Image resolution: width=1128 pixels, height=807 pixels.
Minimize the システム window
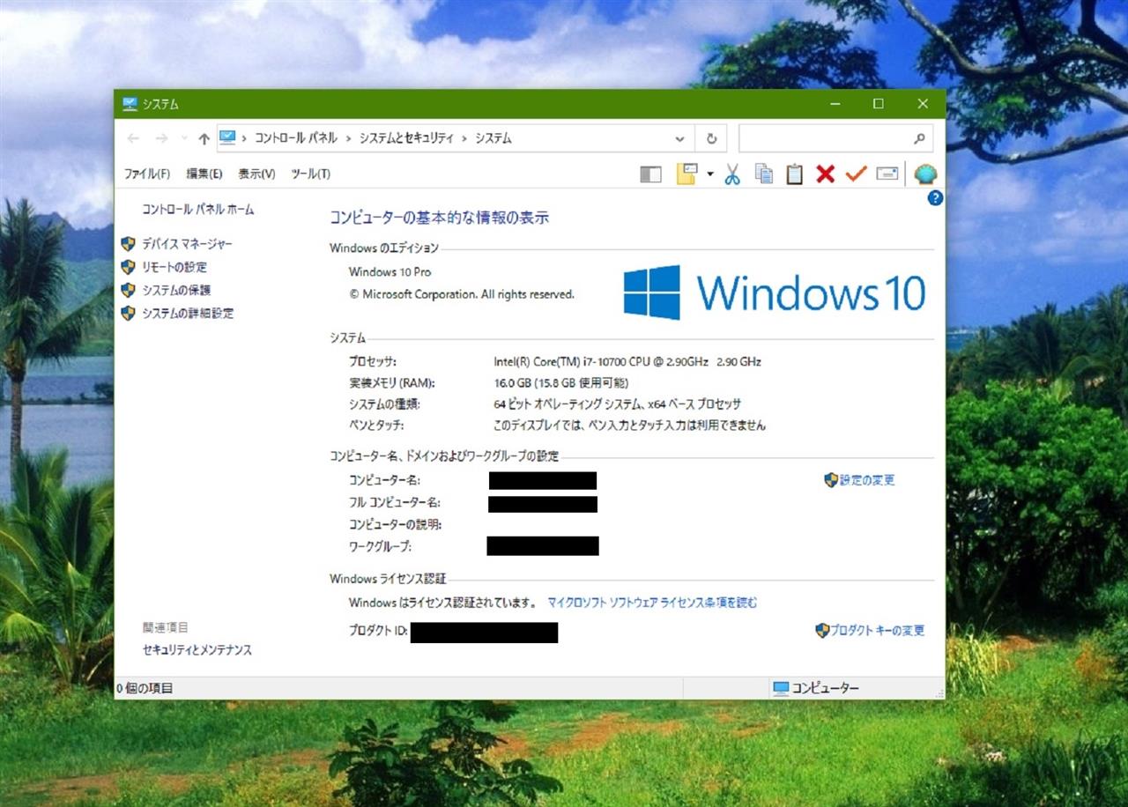835,104
